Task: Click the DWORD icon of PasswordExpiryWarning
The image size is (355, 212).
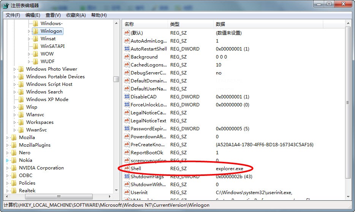Action: [x=127, y=128]
